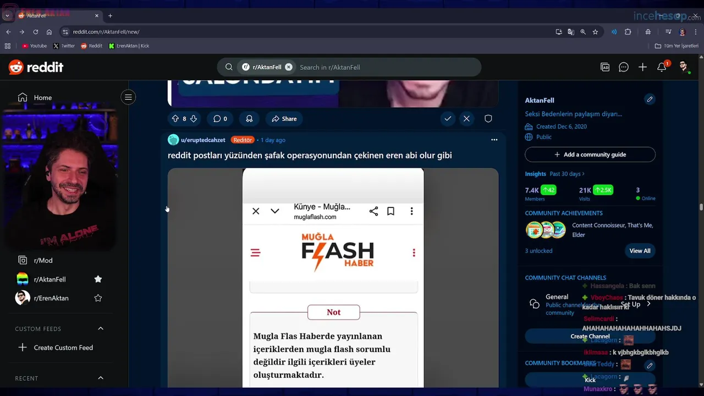Open the Mugla Flash Haber image thumbnail
Screen dimensions: 704x396
[x=333, y=278]
